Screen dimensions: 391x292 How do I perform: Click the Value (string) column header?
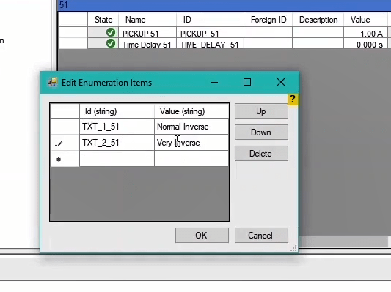tap(191, 111)
